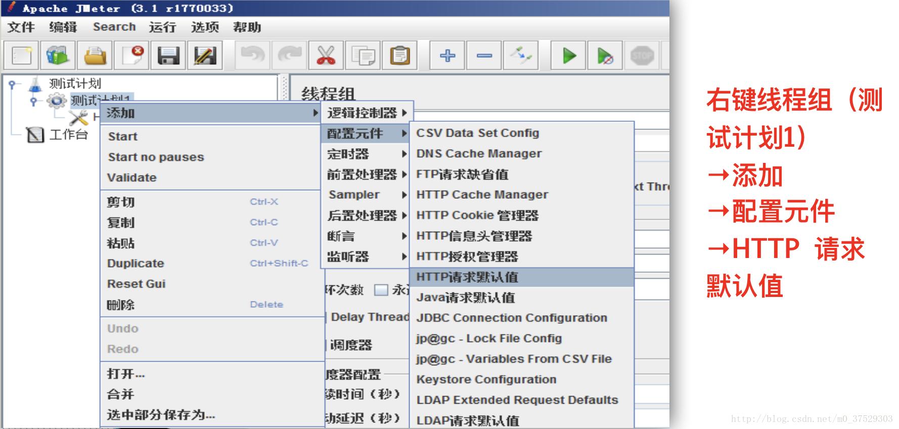
Task: Open the 选项 menu
Action: [x=205, y=27]
